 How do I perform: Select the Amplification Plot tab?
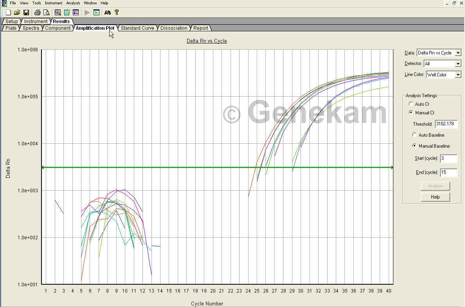(x=95, y=28)
